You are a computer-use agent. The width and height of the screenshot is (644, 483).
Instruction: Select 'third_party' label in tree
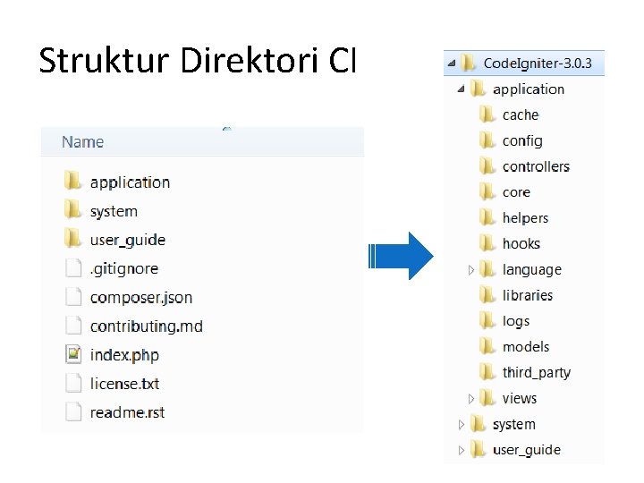click(537, 373)
